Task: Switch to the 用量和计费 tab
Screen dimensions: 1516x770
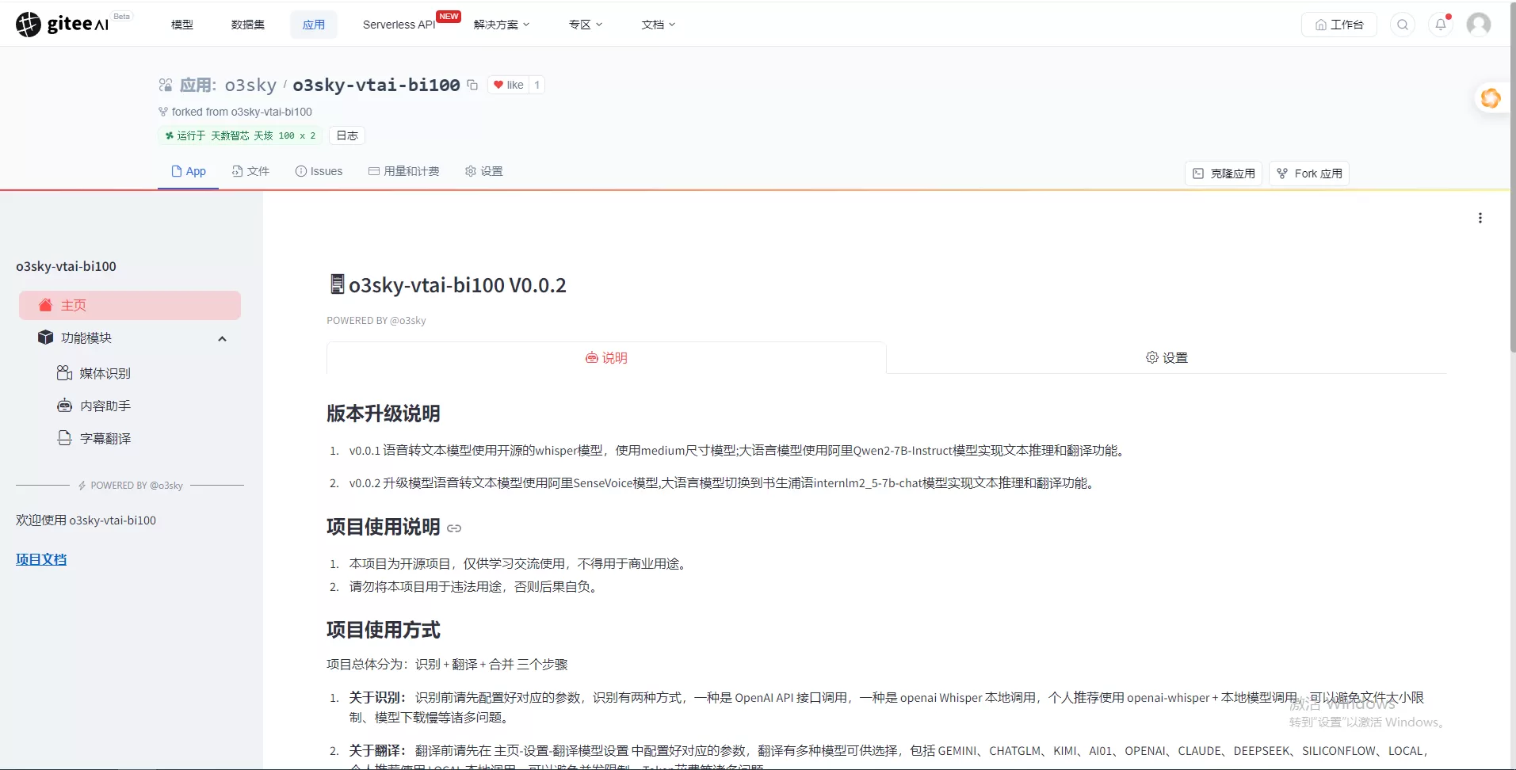Action: pos(404,171)
